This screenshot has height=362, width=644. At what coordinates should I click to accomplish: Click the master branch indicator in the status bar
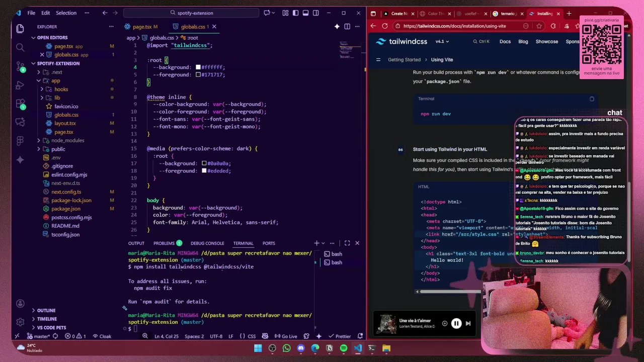[x=38, y=336]
